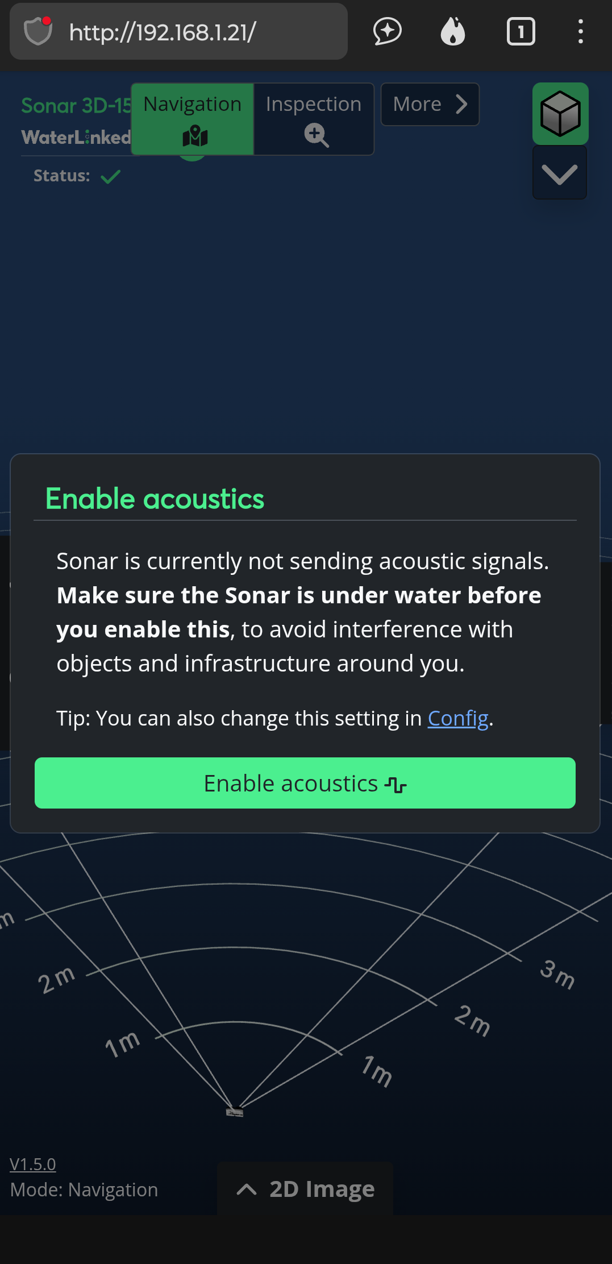Expand the chevron below the cube
This screenshot has height=1264, width=612.
[560, 173]
